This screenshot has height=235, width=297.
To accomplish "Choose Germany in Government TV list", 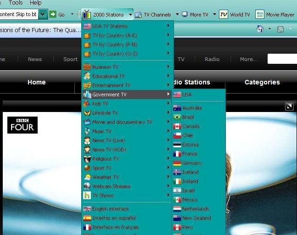I will pos(199,163).
